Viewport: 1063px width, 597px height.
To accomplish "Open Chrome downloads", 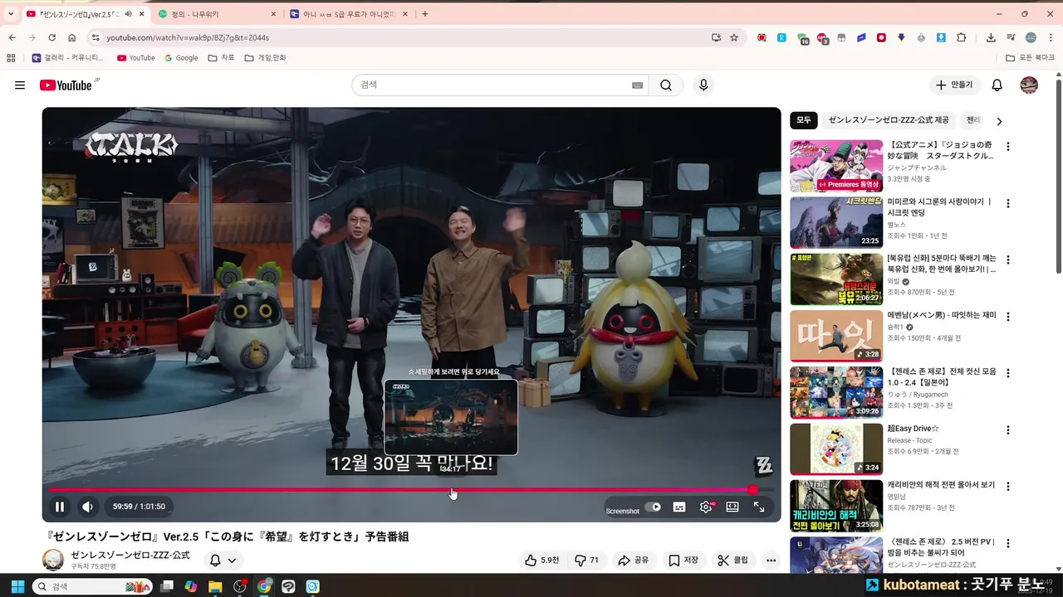I will (991, 37).
